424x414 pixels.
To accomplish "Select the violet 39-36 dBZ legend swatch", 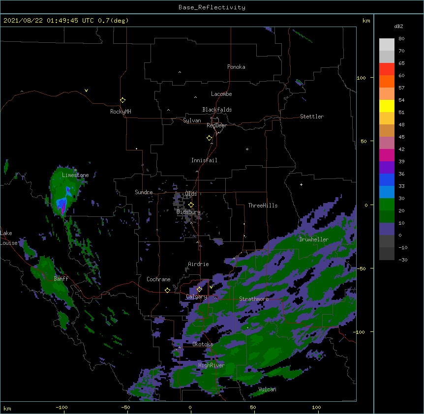I will (x=387, y=168).
